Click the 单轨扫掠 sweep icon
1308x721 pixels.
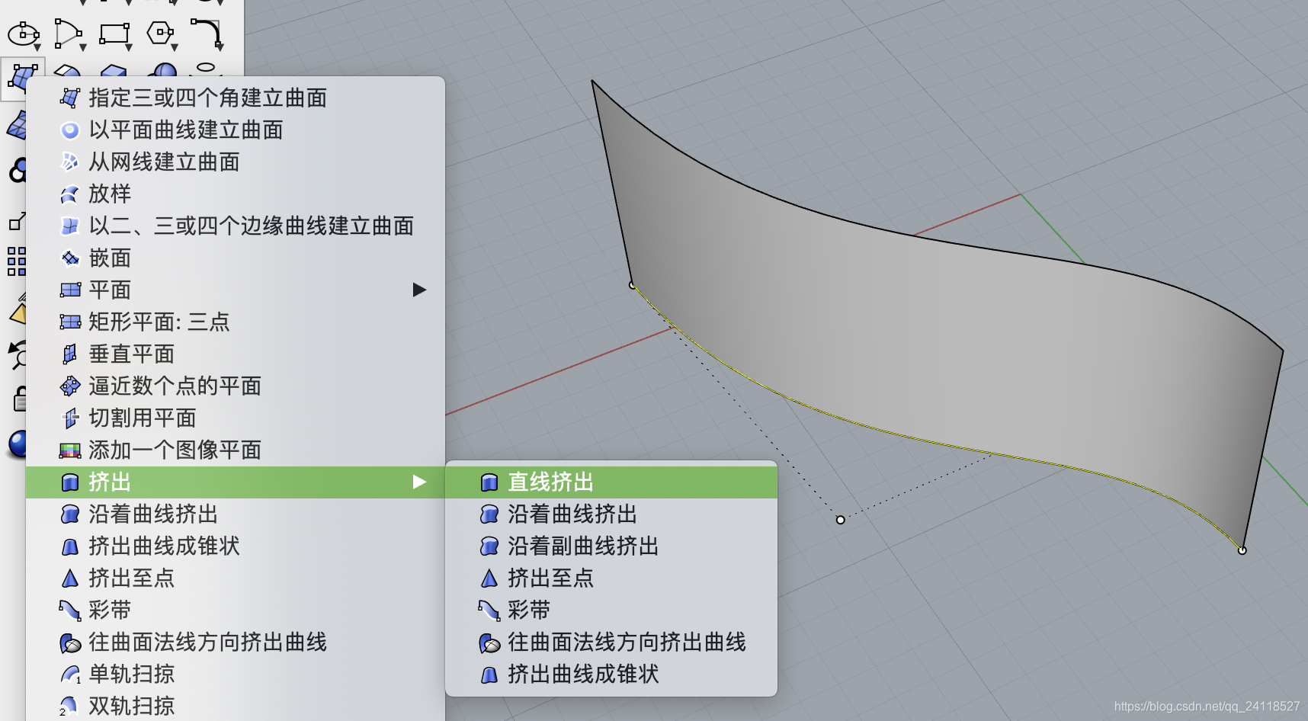tap(70, 674)
